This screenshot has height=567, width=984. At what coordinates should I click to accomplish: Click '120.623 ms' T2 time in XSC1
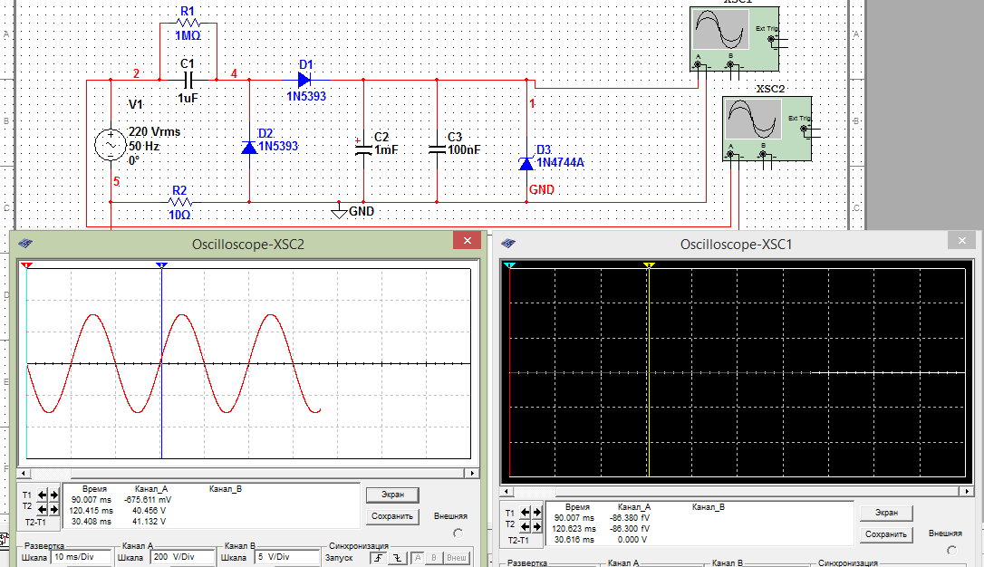[x=574, y=529]
